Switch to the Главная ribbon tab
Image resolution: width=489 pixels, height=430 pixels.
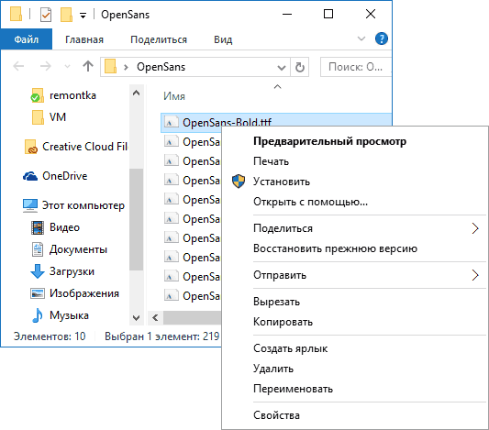tap(84, 39)
